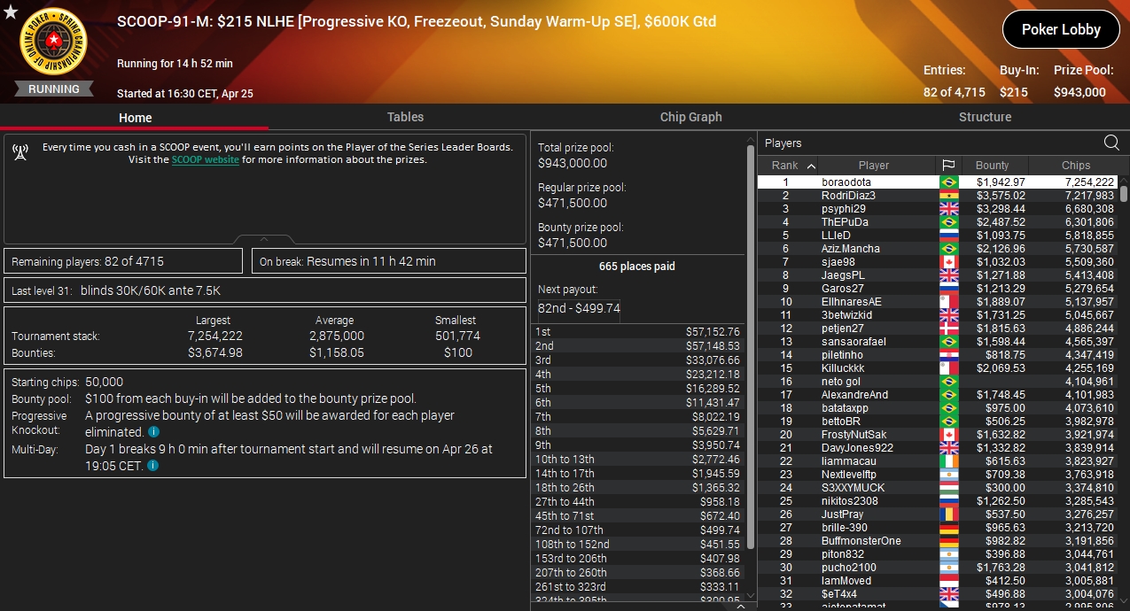Open info icon next to Progressive Knockout text
1130x611 pixels.
click(153, 432)
